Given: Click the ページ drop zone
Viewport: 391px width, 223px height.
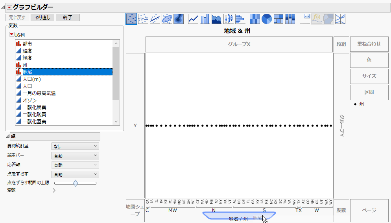Looking at the screenshot, I should tap(369, 210).
